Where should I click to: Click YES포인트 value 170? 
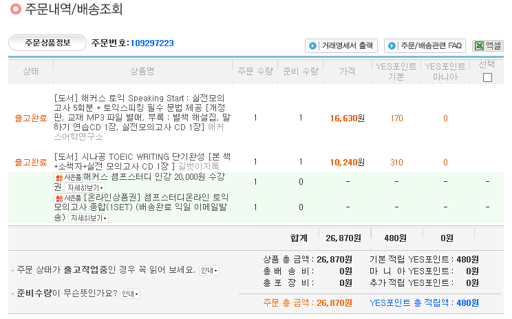pyautogui.click(x=397, y=119)
